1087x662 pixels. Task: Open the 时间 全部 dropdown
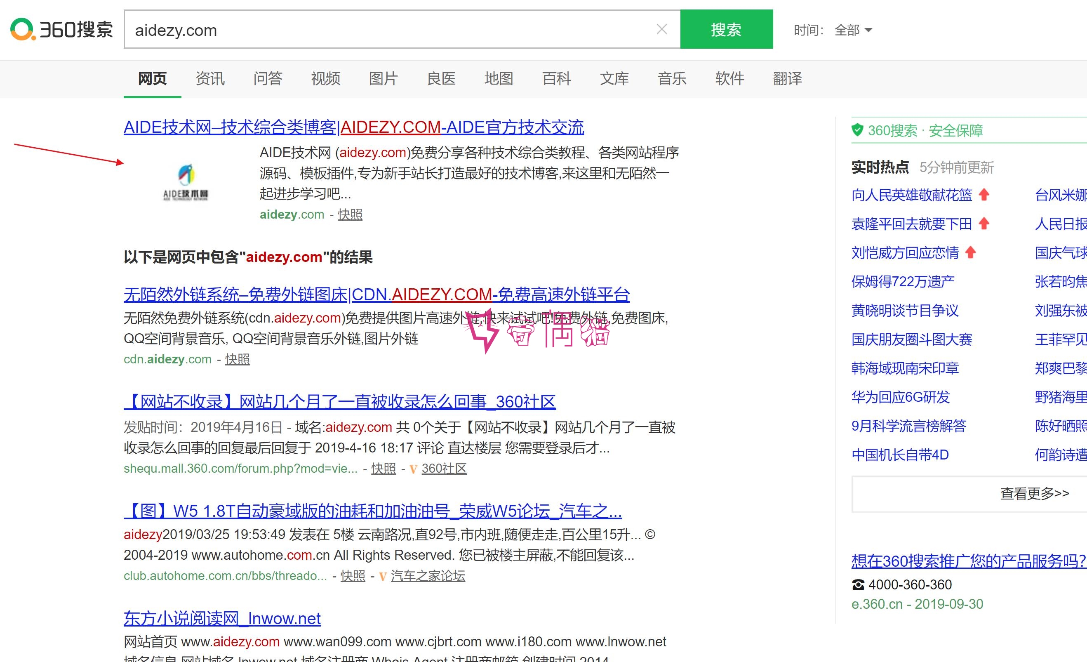click(x=853, y=30)
